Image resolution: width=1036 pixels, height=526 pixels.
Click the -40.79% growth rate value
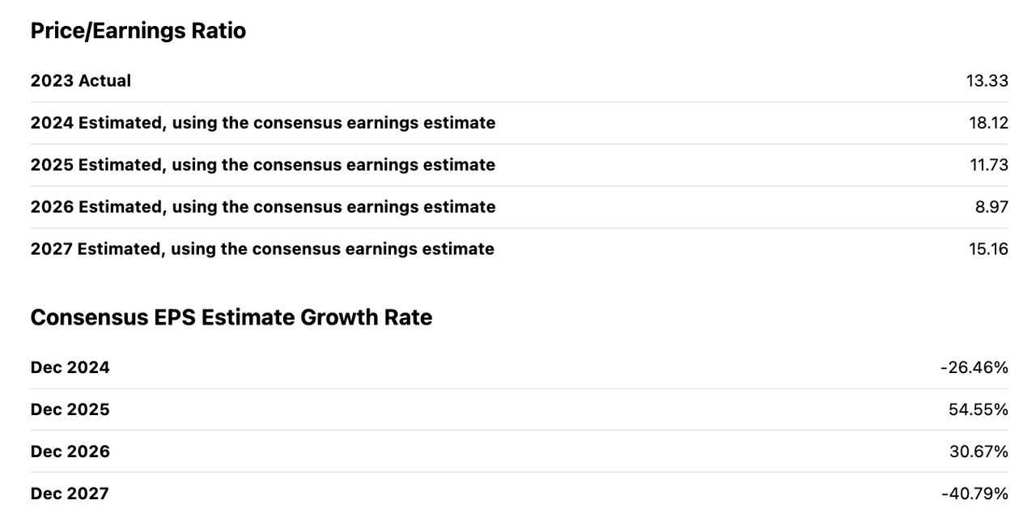[974, 494]
